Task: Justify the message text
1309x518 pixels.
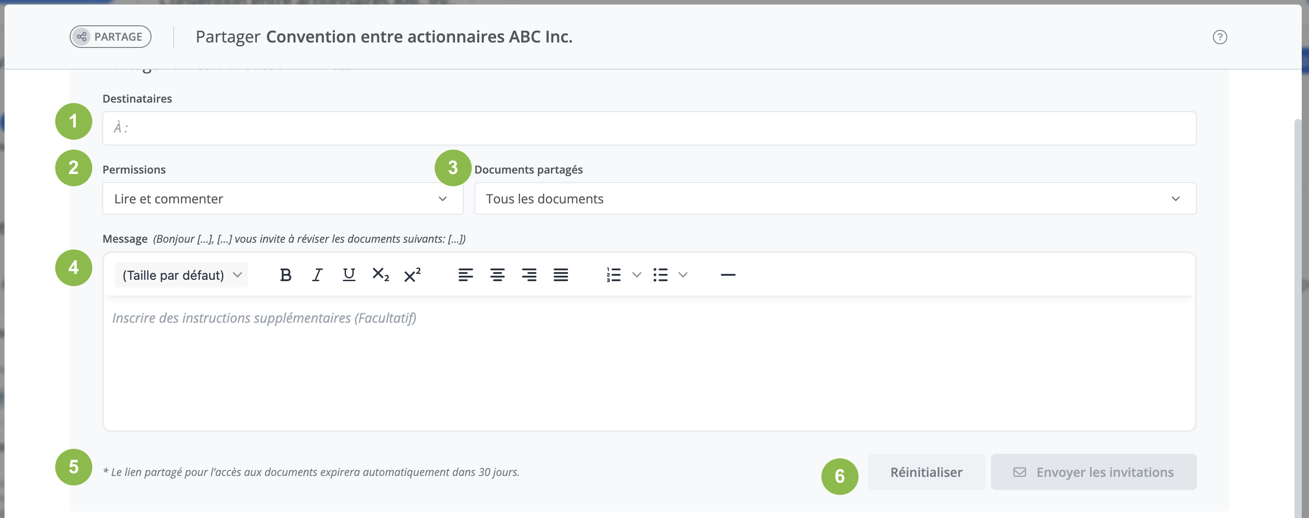Action: (x=560, y=275)
